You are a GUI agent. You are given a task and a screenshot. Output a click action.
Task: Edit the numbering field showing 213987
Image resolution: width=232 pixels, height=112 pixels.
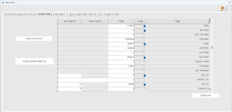coord(121,26)
